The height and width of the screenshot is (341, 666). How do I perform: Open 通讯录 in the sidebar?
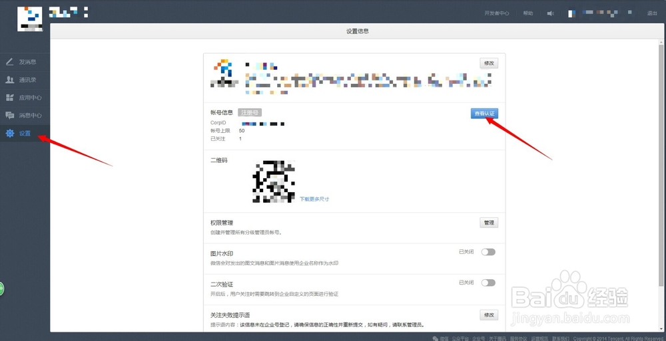coord(25,80)
